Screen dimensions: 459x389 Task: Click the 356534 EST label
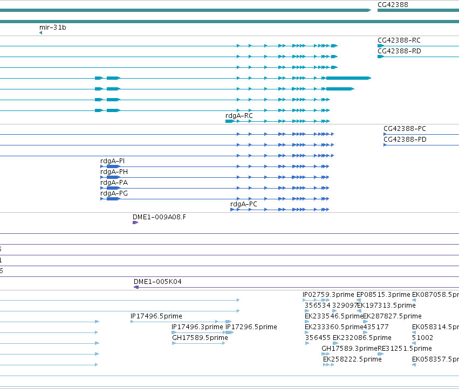pos(317,305)
